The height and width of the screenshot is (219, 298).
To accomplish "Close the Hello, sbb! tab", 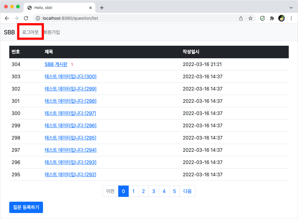I will click(90, 8).
